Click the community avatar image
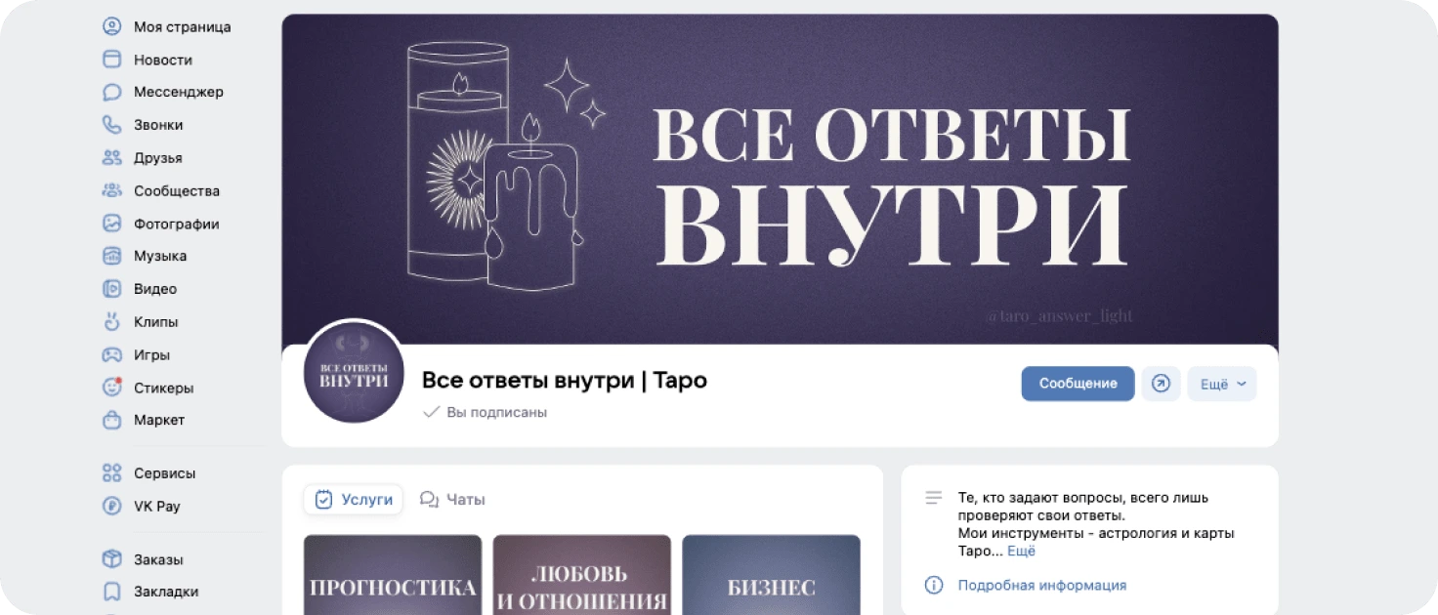 pos(354,372)
